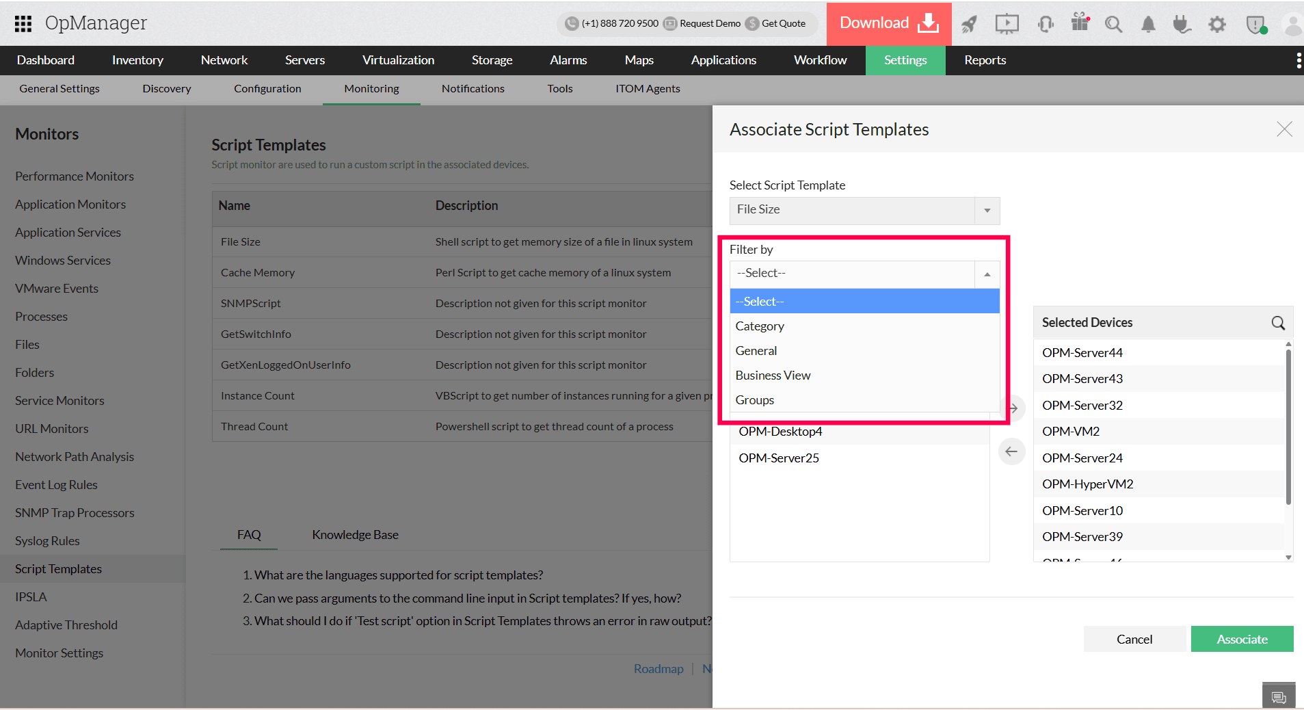Select OPM-Desktop4 in the available devices

coord(860,432)
